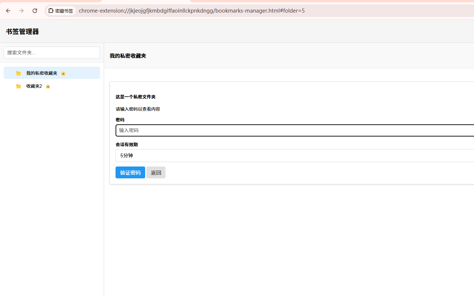Click the 输入密码 password field
Image resolution: width=474 pixels, height=296 pixels.
pos(259,130)
